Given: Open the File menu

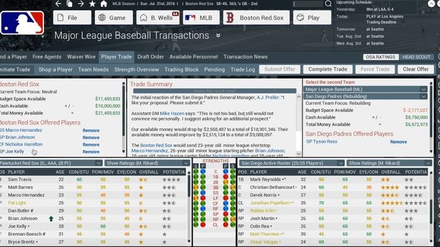Looking at the screenshot, I should pyautogui.click(x=72, y=18).
